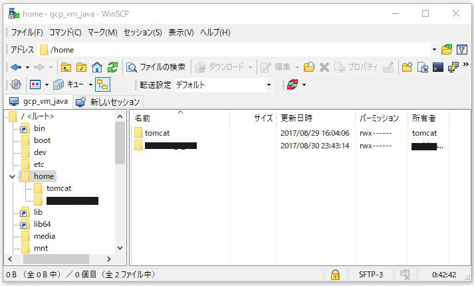Select dev in the directory tree
Viewport: 474px width, 286px height.
(x=40, y=152)
